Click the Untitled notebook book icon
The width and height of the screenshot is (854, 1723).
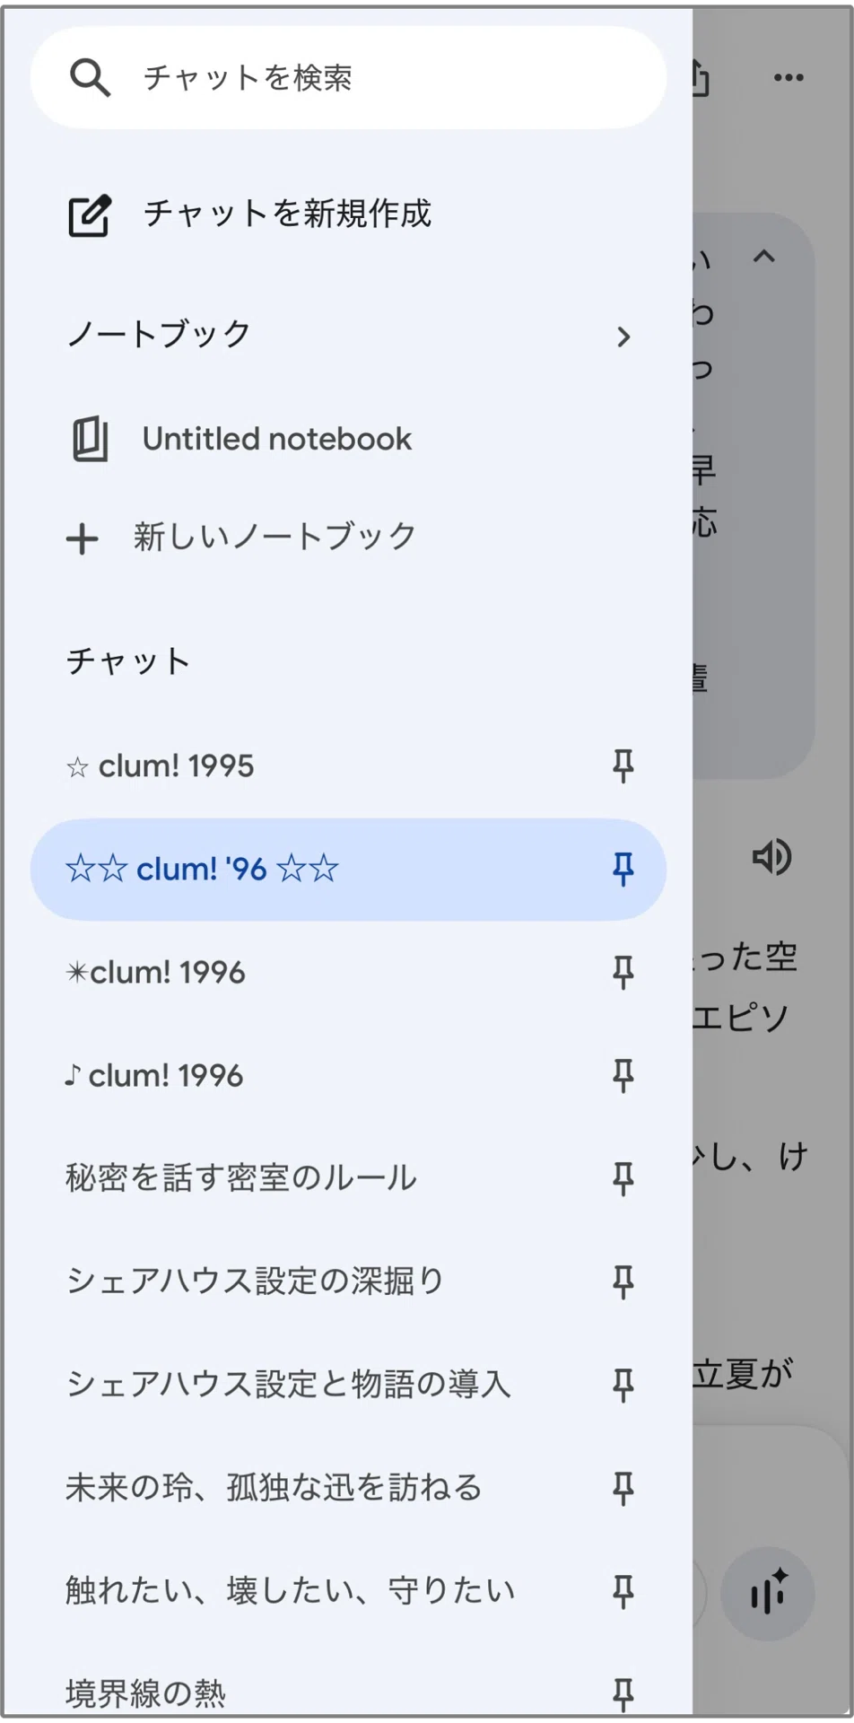click(x=90, y=439)
